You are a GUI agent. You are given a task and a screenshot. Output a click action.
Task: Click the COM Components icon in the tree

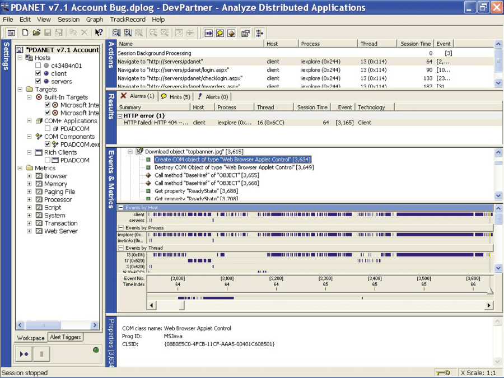(x=39, y=136)
